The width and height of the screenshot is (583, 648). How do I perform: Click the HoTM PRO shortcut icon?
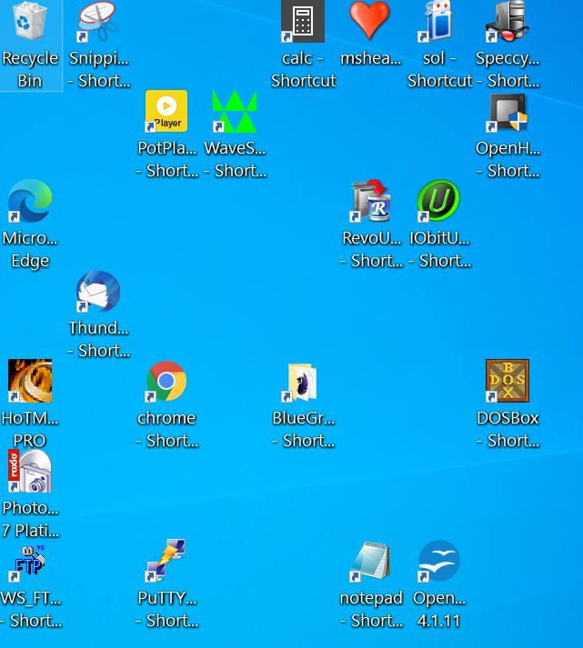30,381
